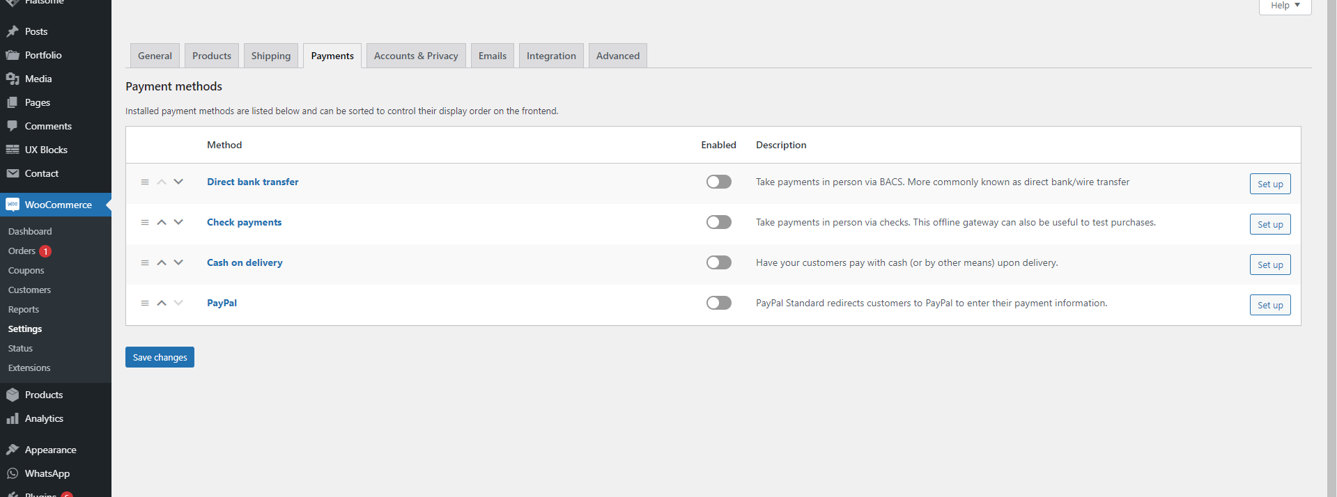This screenshot has width=1337, height=497.
Task: Move Cash on delivery down with arrow
Action: (x=178, y=262)
